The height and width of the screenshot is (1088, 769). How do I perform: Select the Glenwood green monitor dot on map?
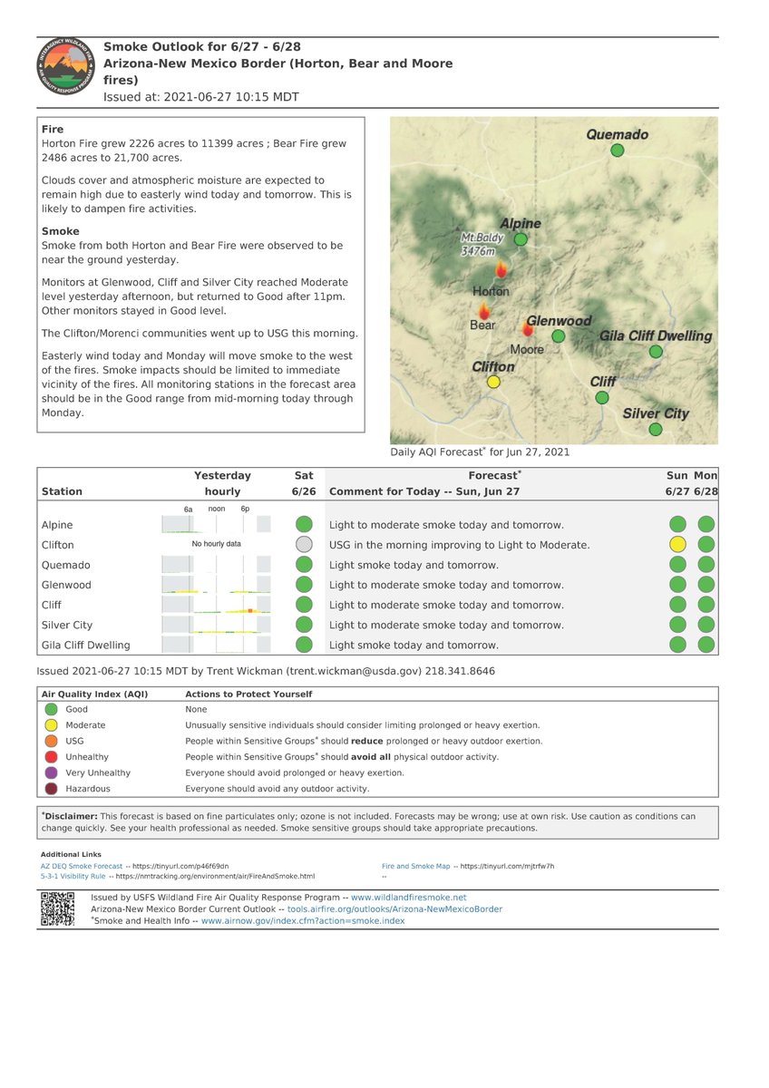point(559,335)
